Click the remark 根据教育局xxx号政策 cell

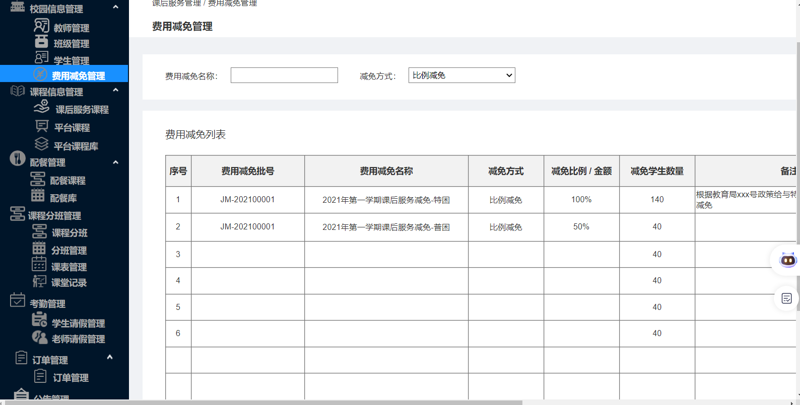pos(746,200)
